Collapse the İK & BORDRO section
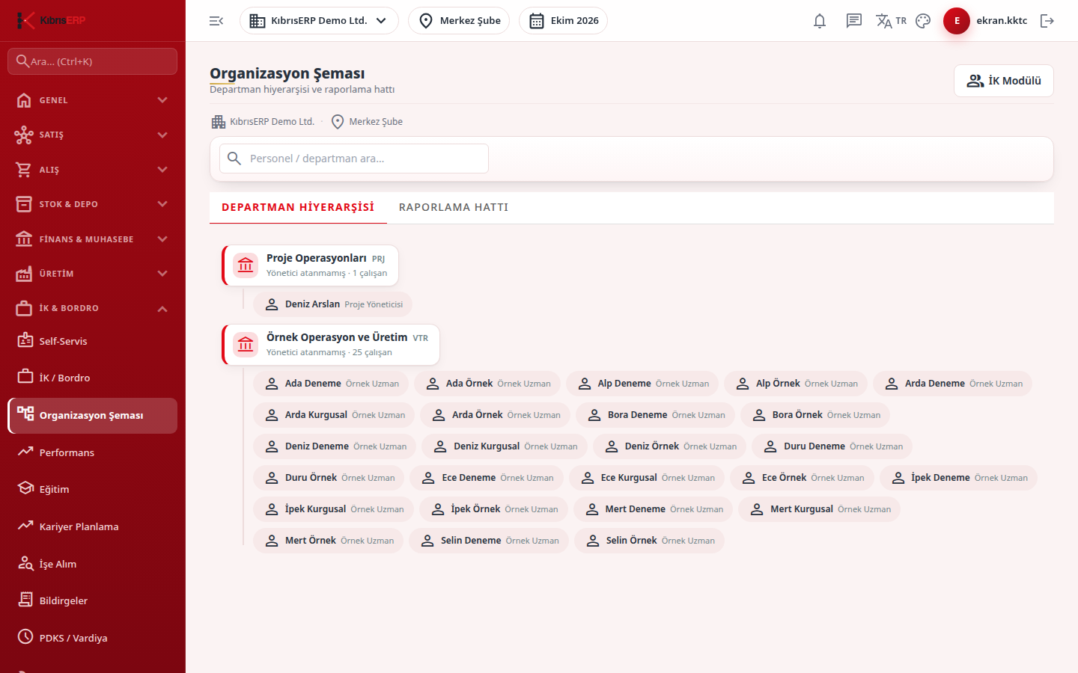 (93, 308)
